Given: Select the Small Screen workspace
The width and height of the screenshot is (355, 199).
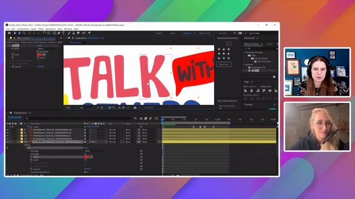Looking at the screenshot, I should [x=205, y=33].
